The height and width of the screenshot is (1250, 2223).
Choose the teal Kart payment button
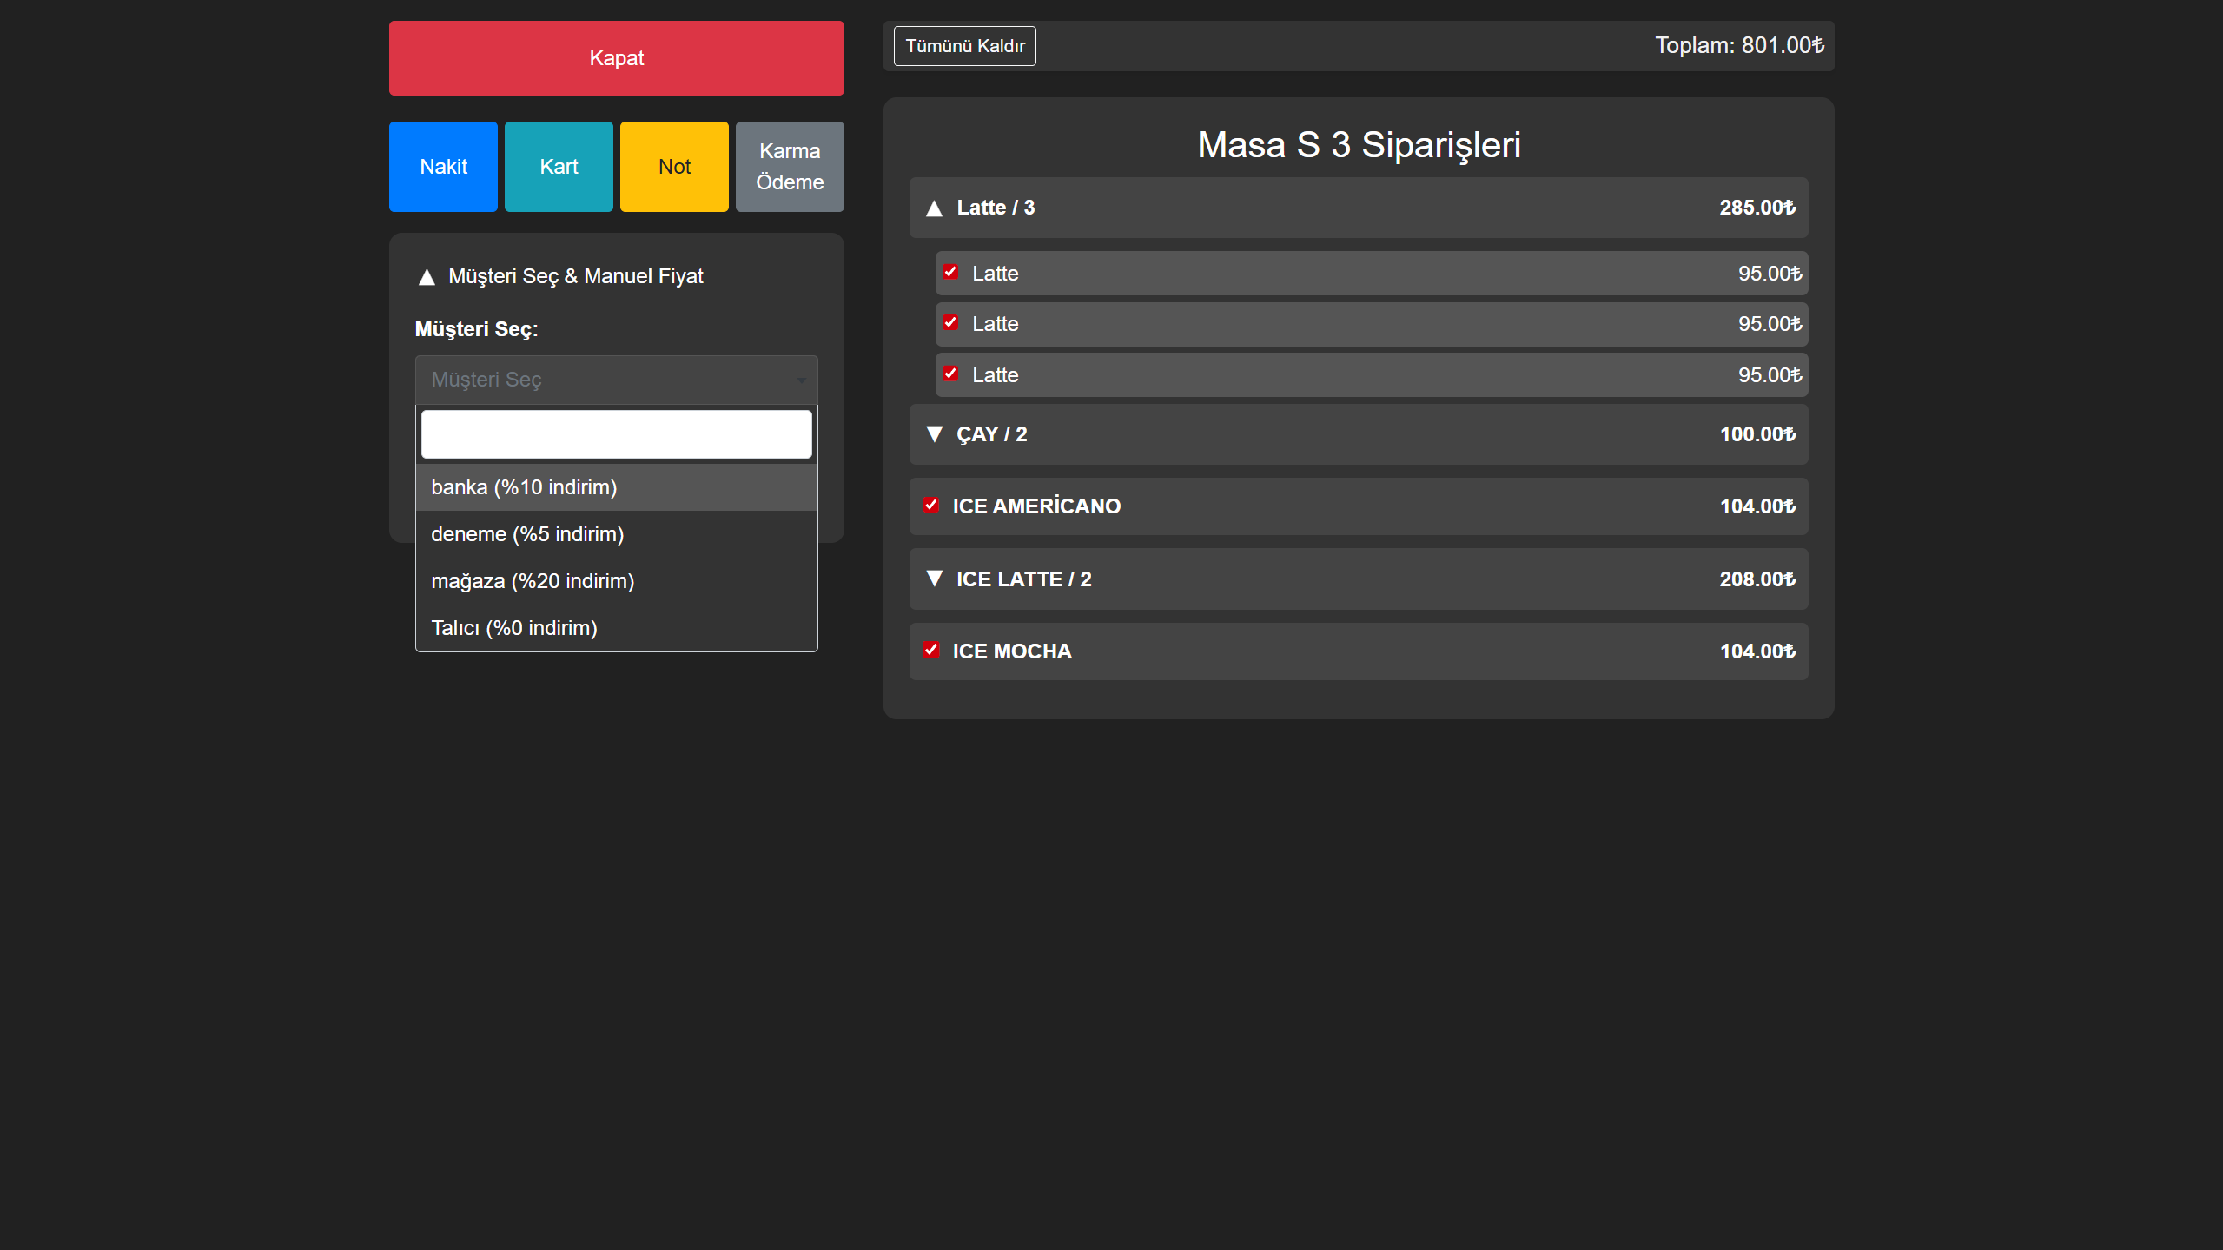(x=559, y=167)
